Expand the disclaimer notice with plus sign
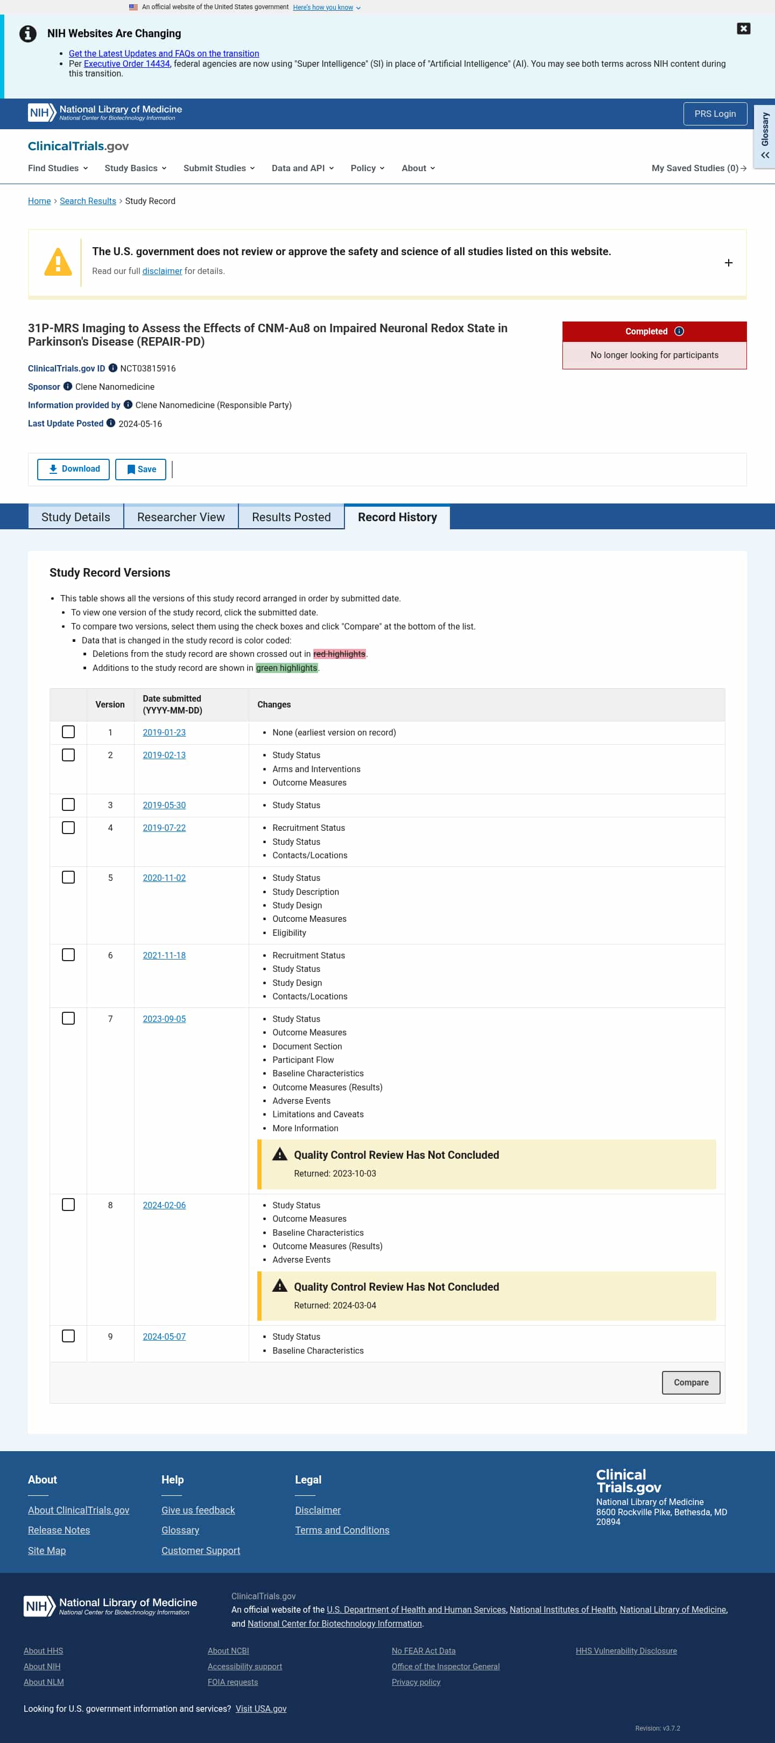This screenshot has width=775, height=1743. (728, 263)
